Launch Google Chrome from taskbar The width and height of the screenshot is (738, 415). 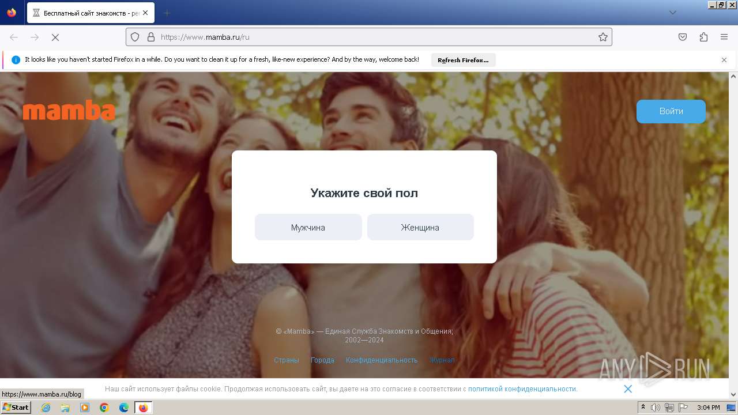tap(104, 408)
